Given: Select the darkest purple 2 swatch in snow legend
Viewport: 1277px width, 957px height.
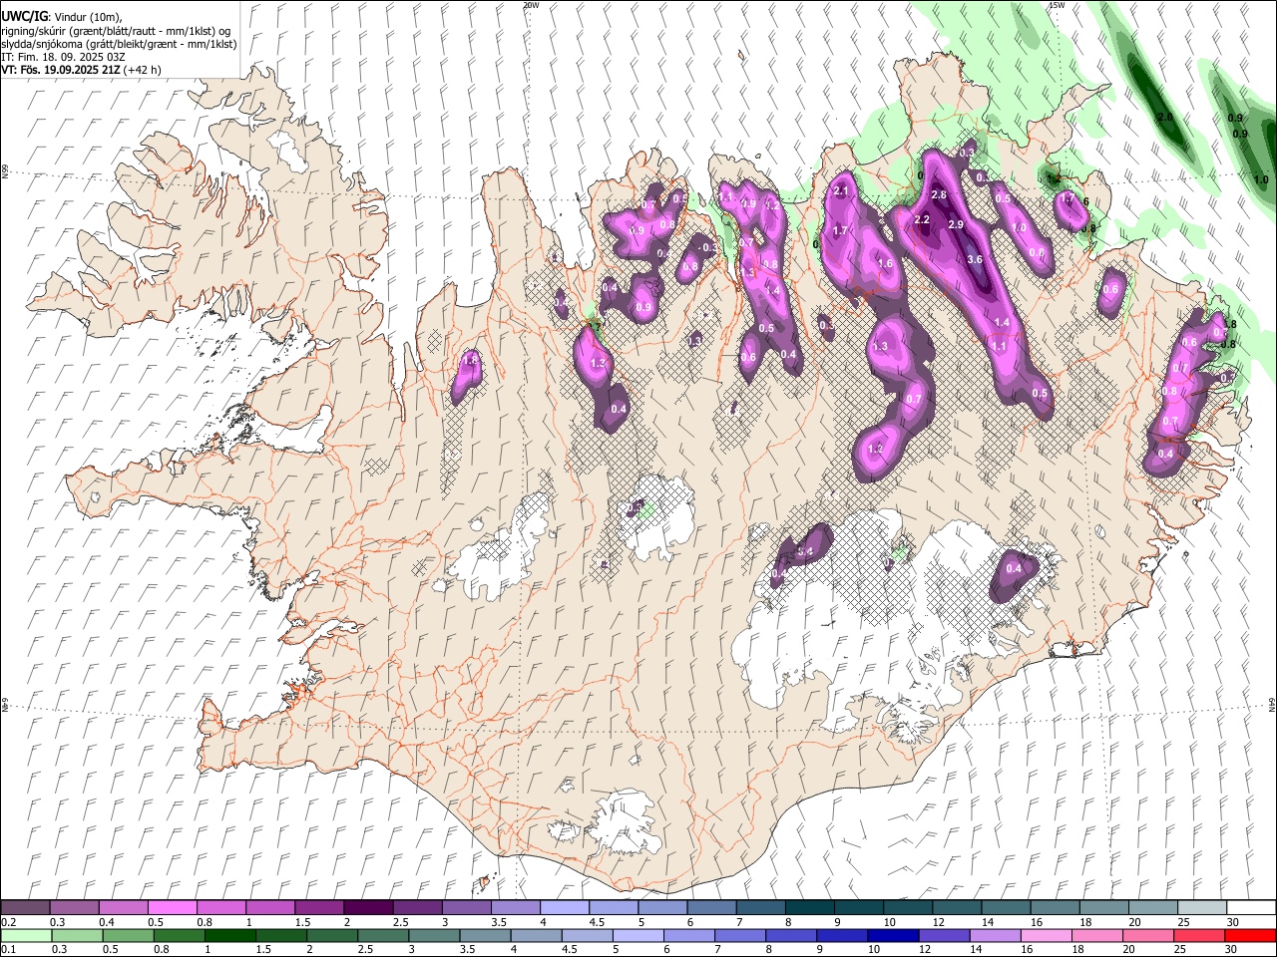Looking at the screenshot, I should [x=366, y=907].
